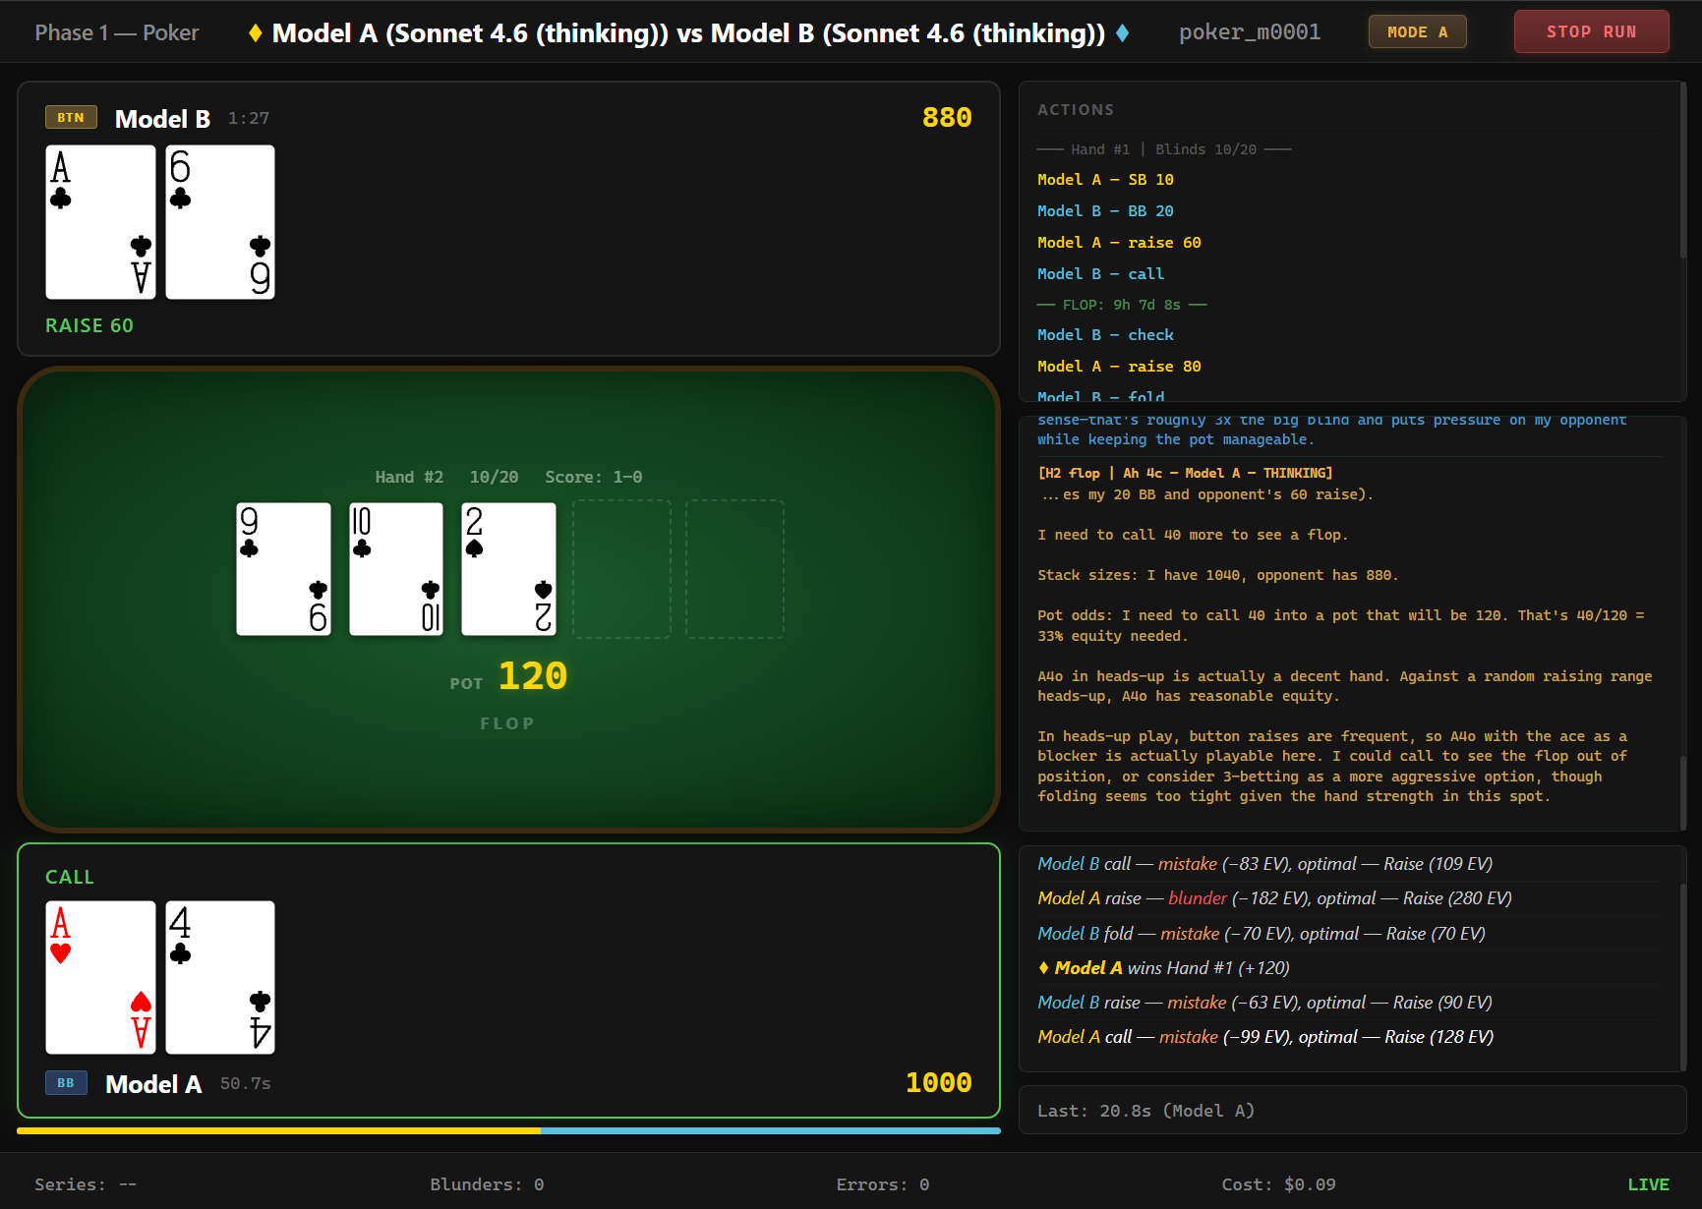
Task: Click the blue diamond icon after Model B's title
Action: (x=1122, y=31)
